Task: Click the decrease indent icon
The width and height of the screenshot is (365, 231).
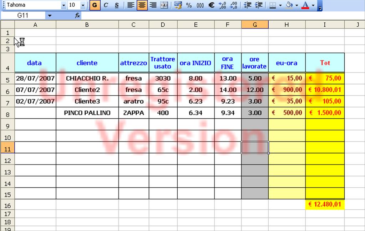Action: (x=248, y=5)
